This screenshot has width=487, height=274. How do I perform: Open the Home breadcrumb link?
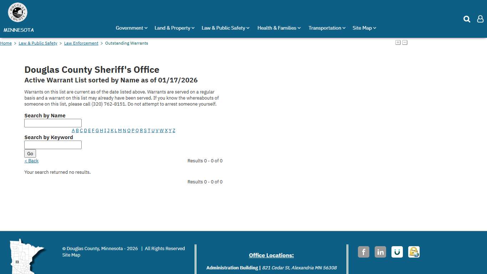click(6, 43)
